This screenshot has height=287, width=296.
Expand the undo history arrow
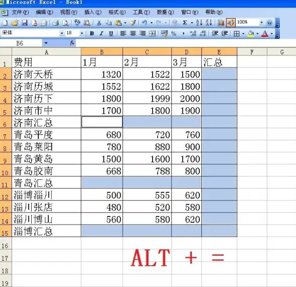click(x=151, y=23)
